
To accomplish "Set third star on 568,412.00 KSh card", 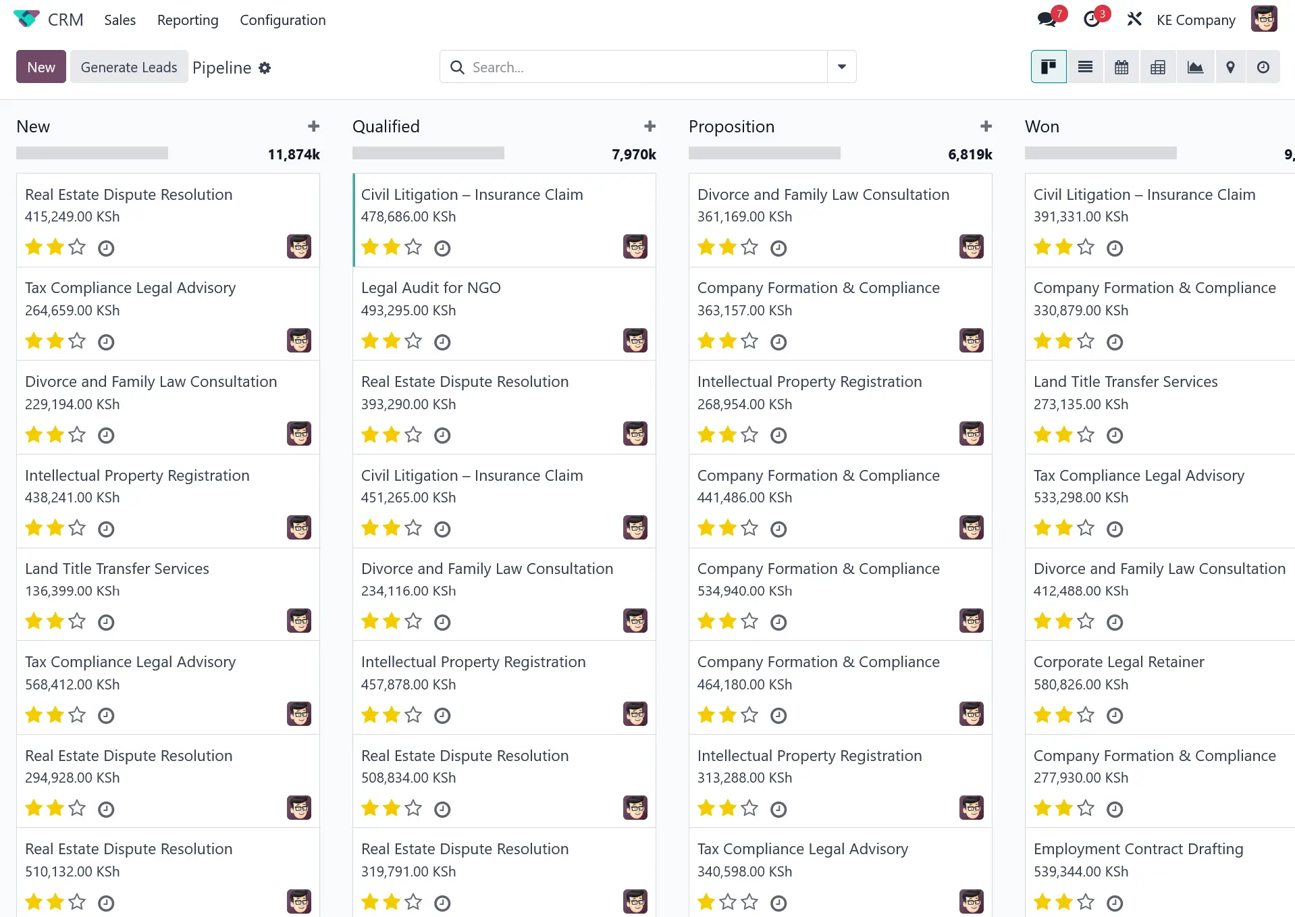I will tap(77, 715).
